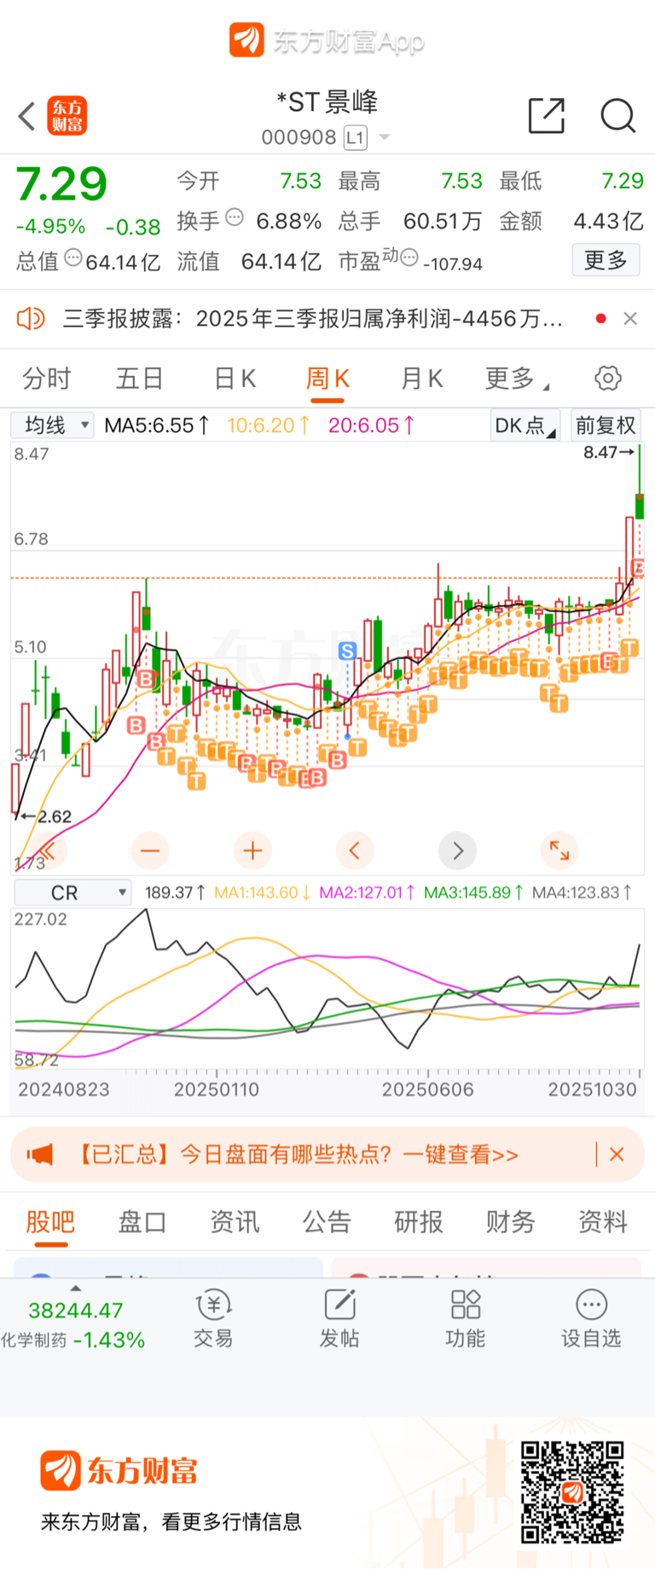Viewport: 655px width, 1569px height.
Task: Open the DK点 selector
Action: click(525, 426)
